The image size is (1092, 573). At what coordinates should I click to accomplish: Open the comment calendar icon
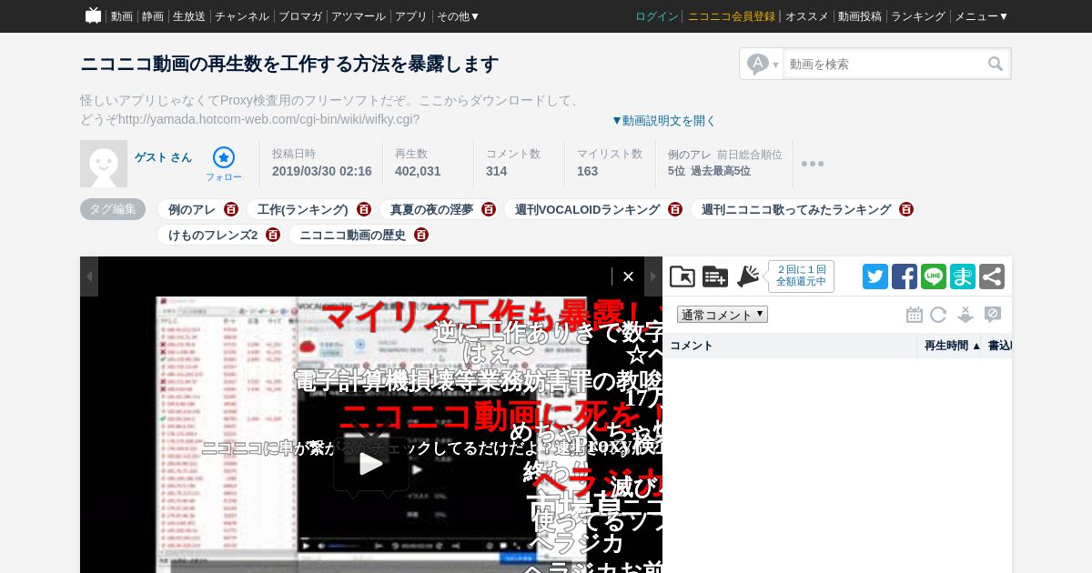tap(915, 315)
